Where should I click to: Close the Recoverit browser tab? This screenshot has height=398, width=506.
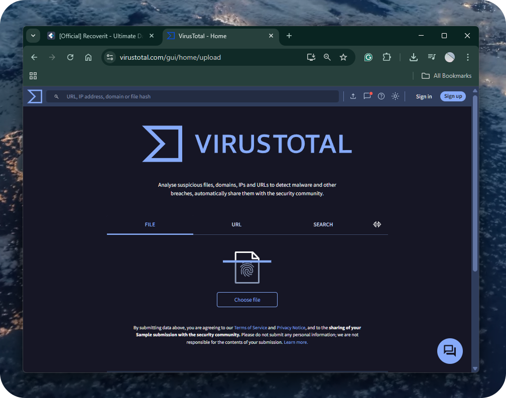[x=152, y=36]
